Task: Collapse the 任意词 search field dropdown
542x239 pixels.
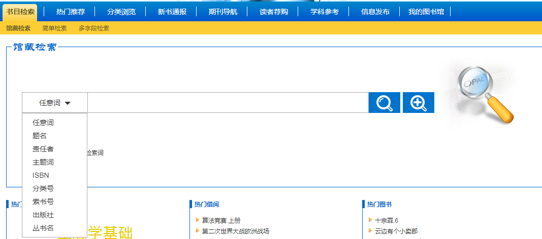Action: 55,103
